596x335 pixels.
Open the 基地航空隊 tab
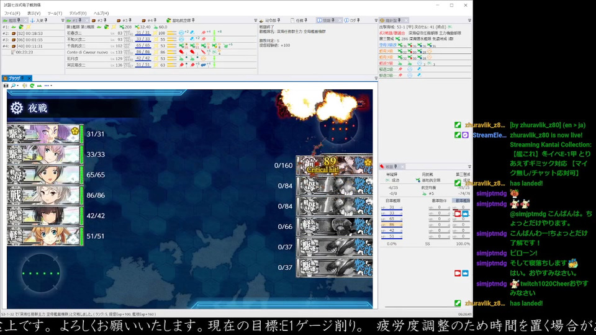(181, 20)
